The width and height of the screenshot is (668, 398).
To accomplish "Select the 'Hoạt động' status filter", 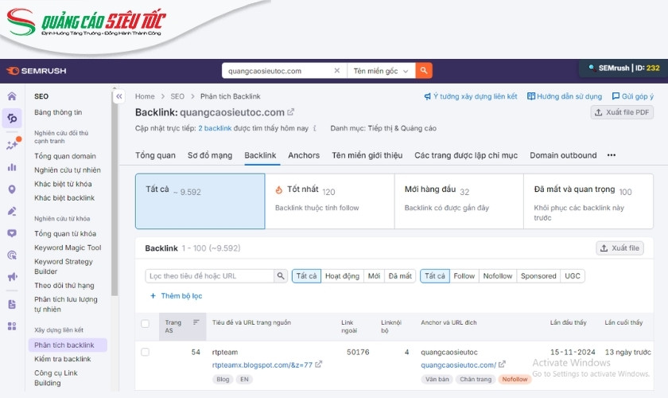I will click(342, 276).
